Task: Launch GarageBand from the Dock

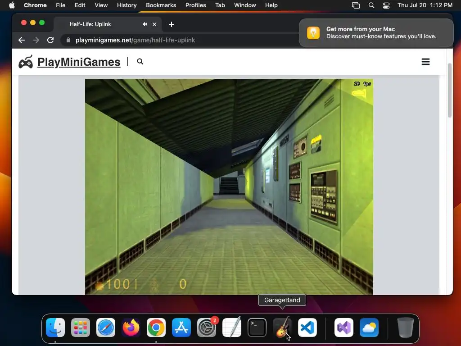Action: [x=282, y=328]
